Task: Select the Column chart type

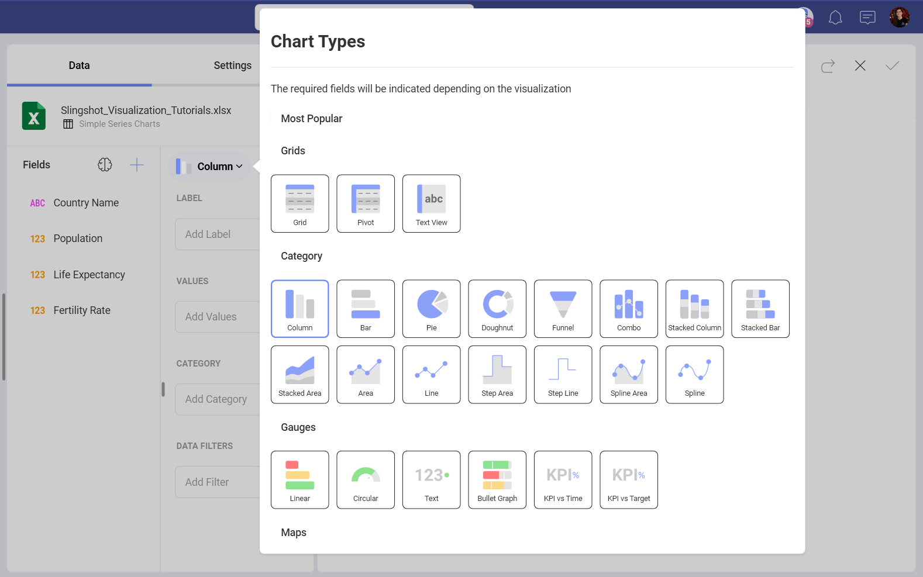Action: click(300, 309)
